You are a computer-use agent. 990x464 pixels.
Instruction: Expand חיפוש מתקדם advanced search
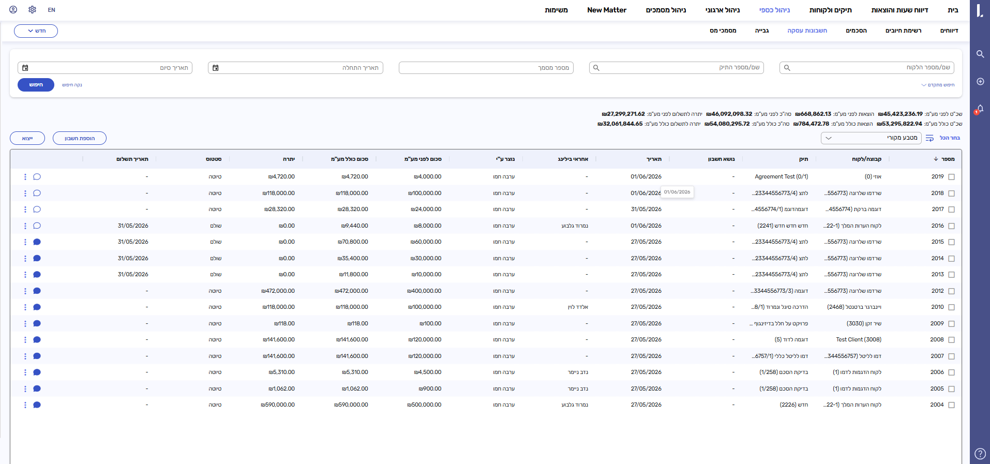click(938, 85)
